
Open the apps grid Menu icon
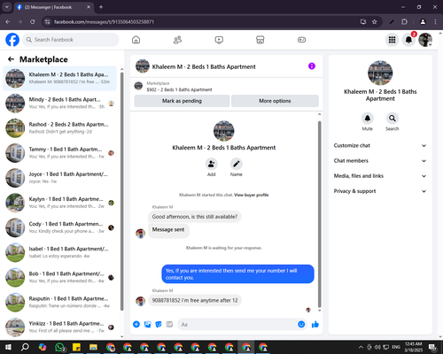tap(392, 40)
